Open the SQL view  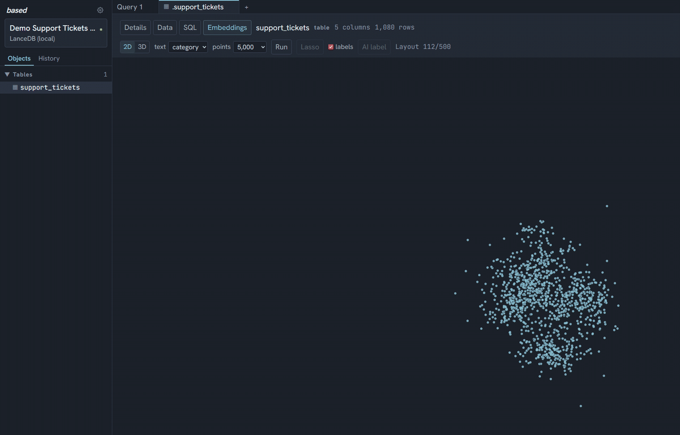[190, 28]
